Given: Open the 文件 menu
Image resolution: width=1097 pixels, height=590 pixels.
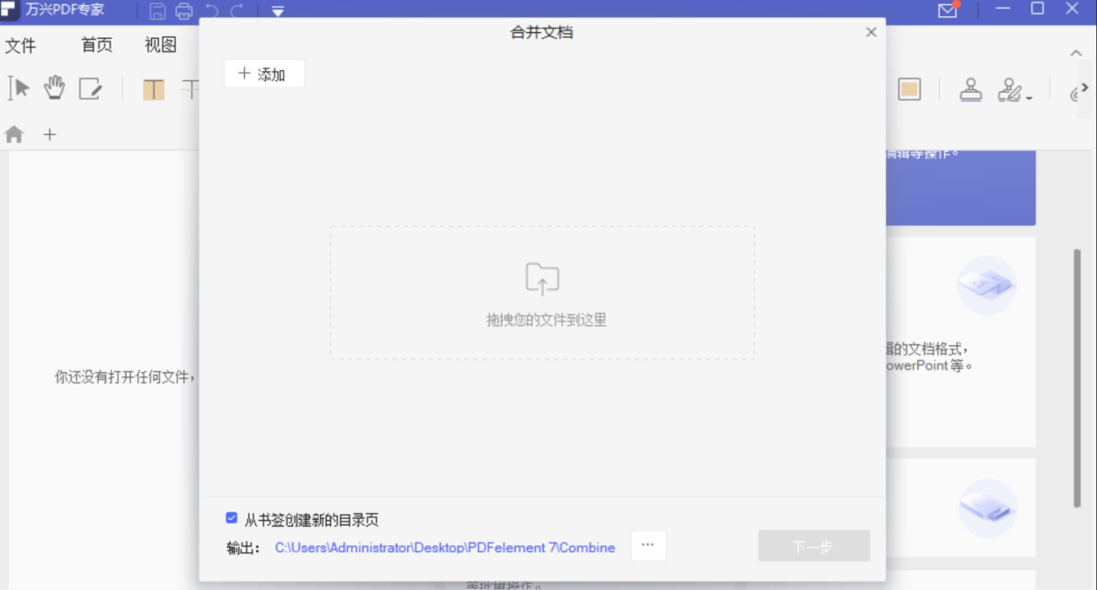Looking at the screenshot, I should [21, 45].
